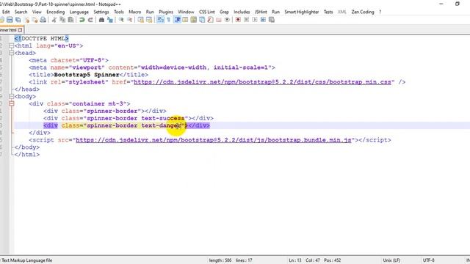The image size is (470, 264).
Task: Start recording macro with red dot icon
Action: coord(238,20)
